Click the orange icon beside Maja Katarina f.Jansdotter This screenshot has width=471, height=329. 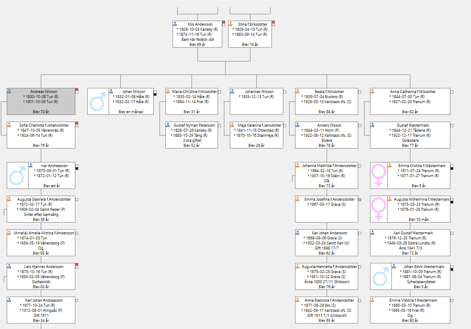pyautogui.click(x=232, y=125)
